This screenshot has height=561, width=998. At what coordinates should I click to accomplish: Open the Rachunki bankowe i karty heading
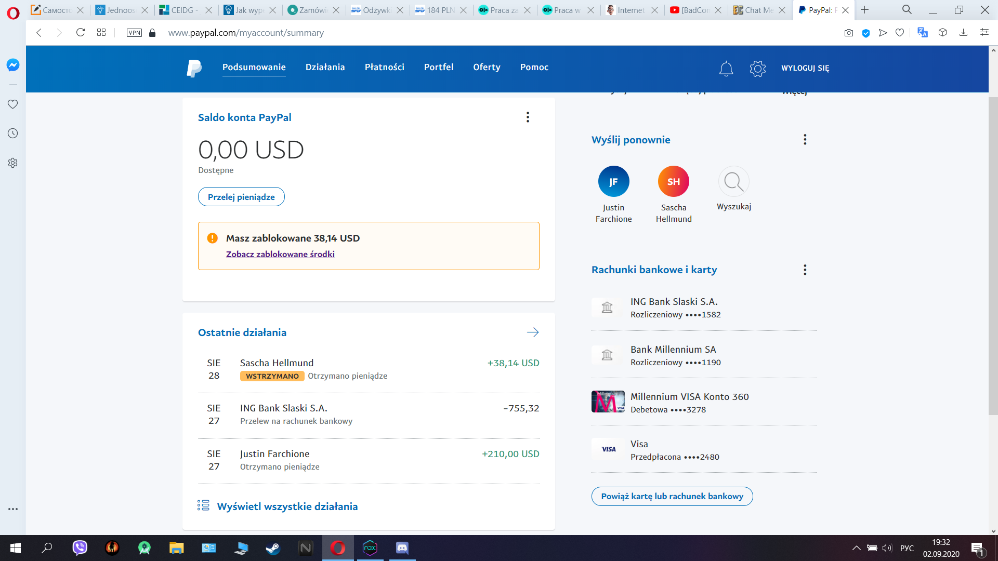[x=654, y=270]
